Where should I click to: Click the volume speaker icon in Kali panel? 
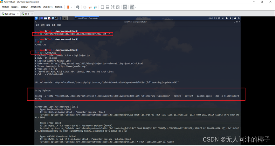(x=223, y=18)
